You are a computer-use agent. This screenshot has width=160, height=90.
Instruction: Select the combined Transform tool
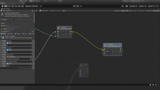(19, 6)
